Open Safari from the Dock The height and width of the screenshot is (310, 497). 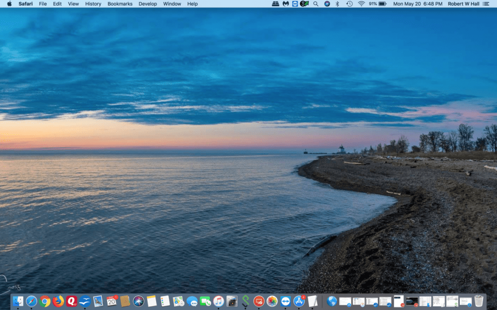(31, 300)
